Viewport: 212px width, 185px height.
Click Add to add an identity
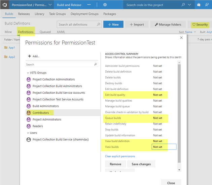(x=34, y=56)
